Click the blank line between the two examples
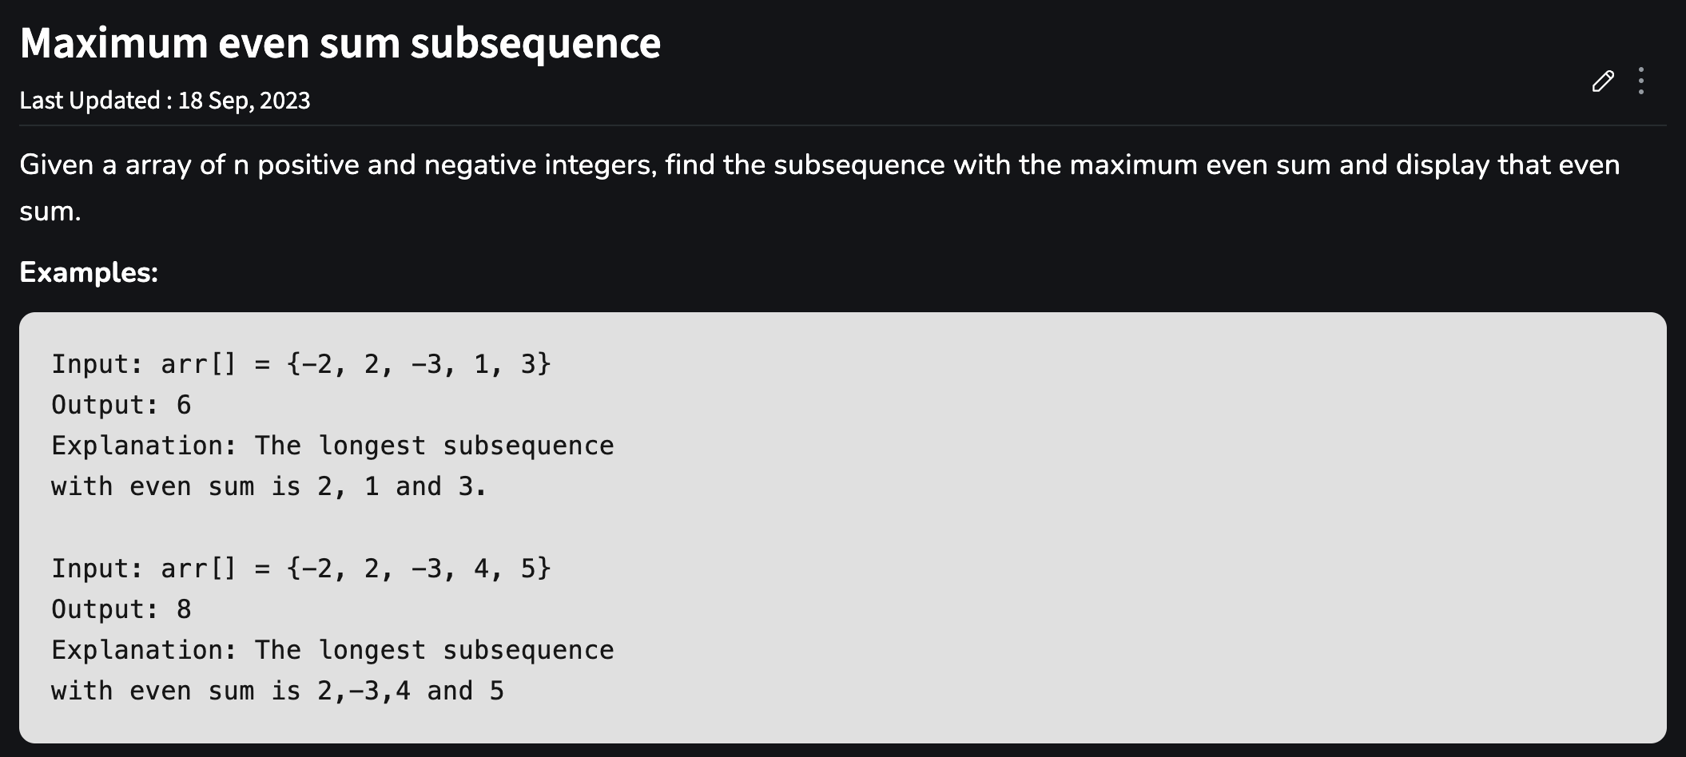 [320, 527]
